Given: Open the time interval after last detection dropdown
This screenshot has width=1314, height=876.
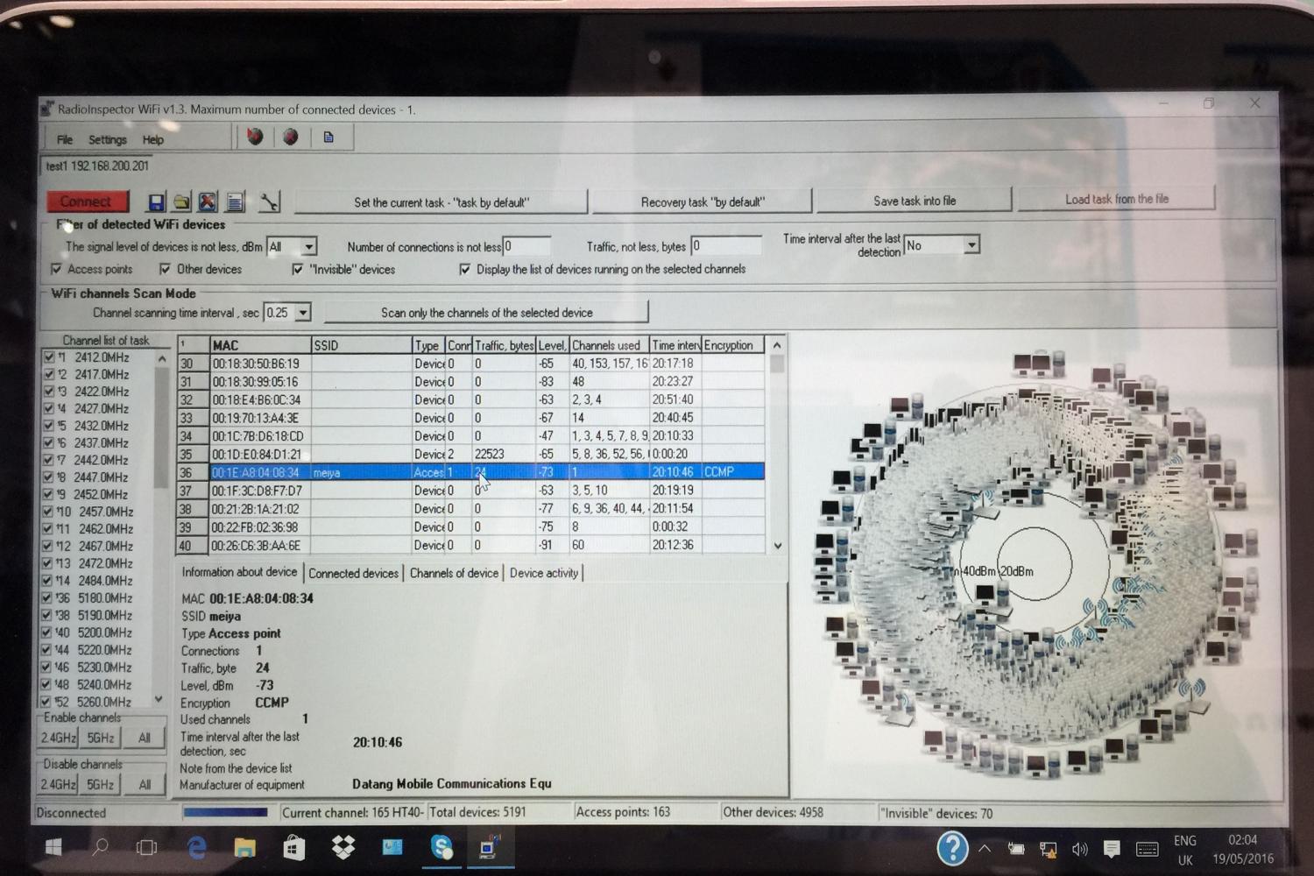Looking at the screenshot, I should (971, 245).
